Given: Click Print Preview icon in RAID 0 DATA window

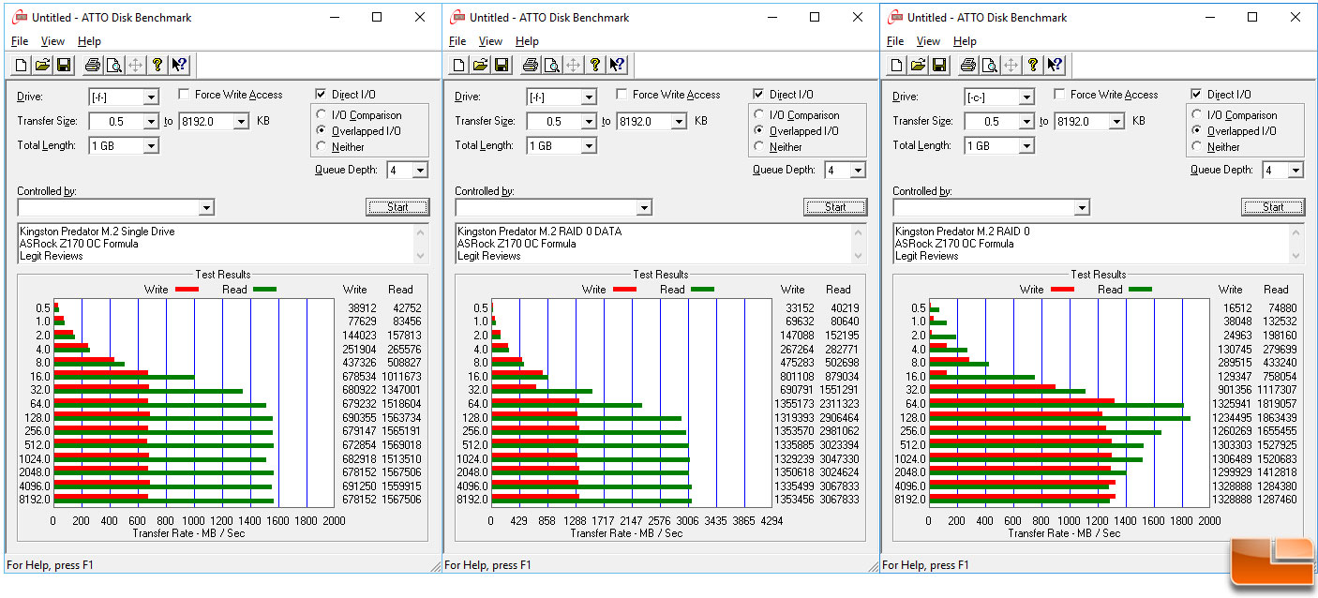Looking at the screenshot, I should click(x=551, y=65).
